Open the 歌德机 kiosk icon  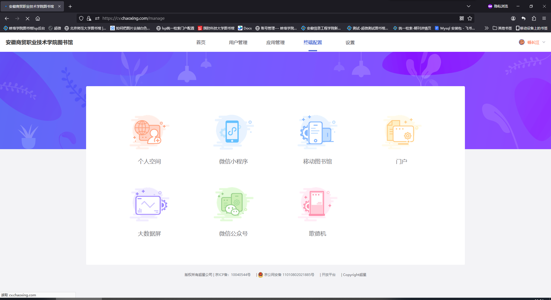click(317, 204)
